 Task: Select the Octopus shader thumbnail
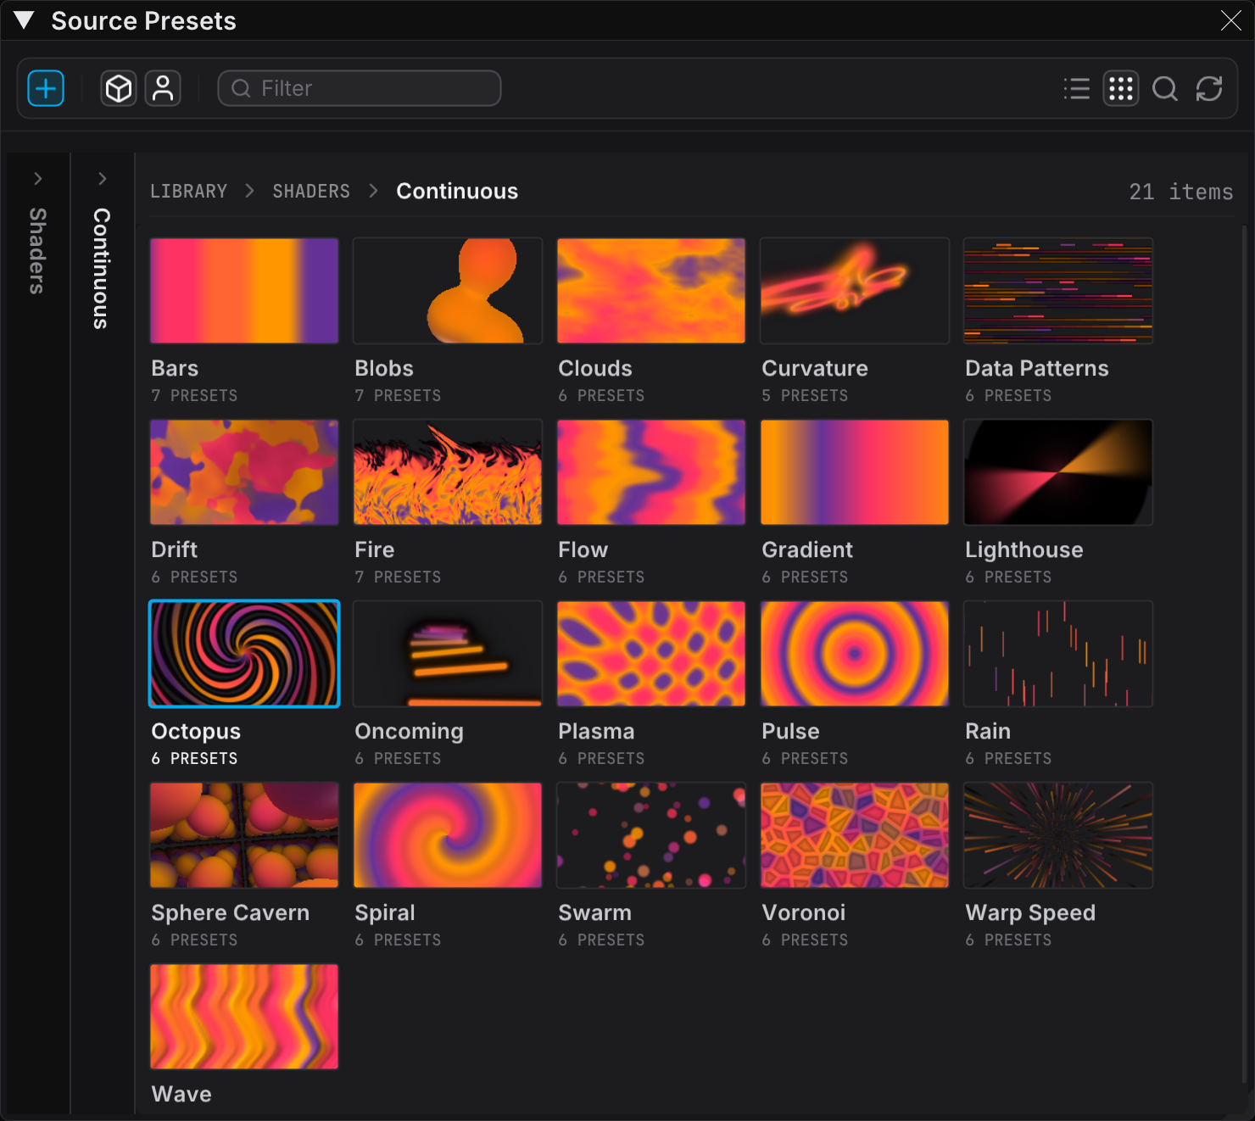tap(244, 654)
